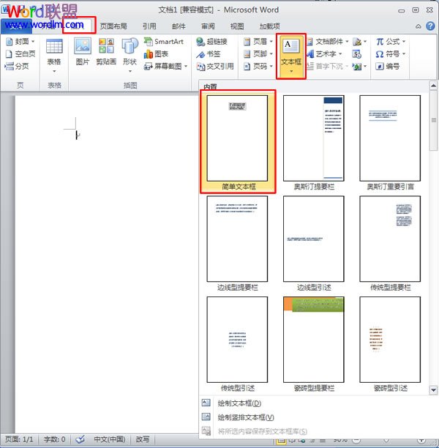Switch to the View (视图) tab
Screen dimensions: 439x448
(237, 26)
